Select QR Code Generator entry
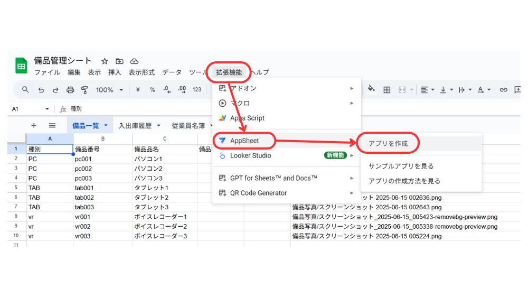This screenshot has width=528, height=297. point(287,193)
